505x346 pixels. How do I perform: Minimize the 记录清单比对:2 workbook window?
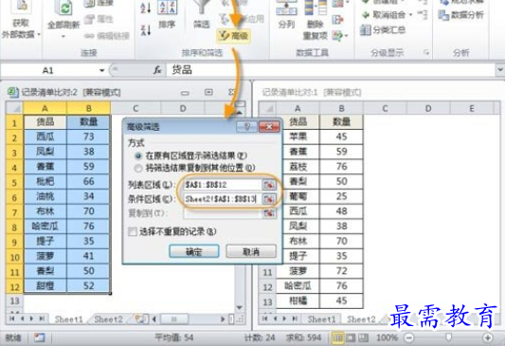tap(185, 93)
